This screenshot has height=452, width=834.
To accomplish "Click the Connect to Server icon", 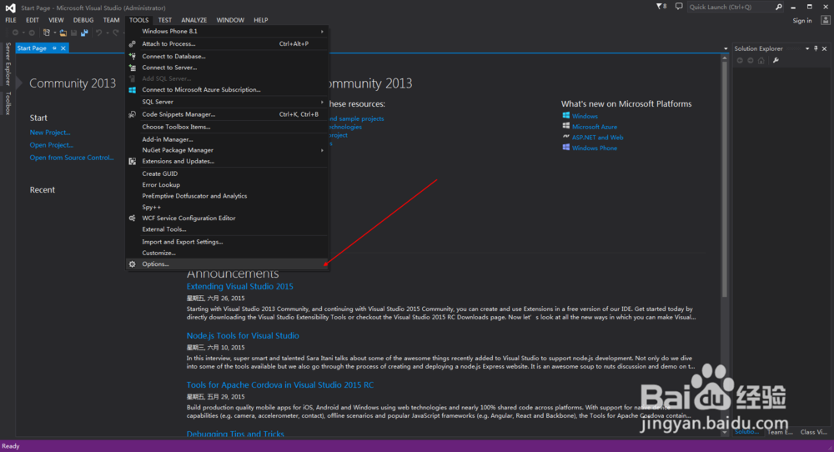I will [133, 68].
